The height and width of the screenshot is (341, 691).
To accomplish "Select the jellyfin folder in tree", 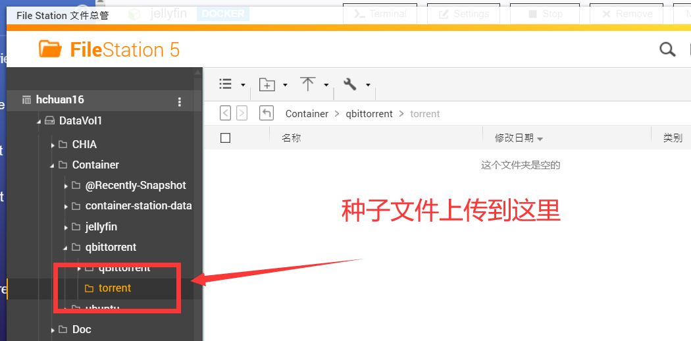I will pyautogui.click(x=101, y=227).
